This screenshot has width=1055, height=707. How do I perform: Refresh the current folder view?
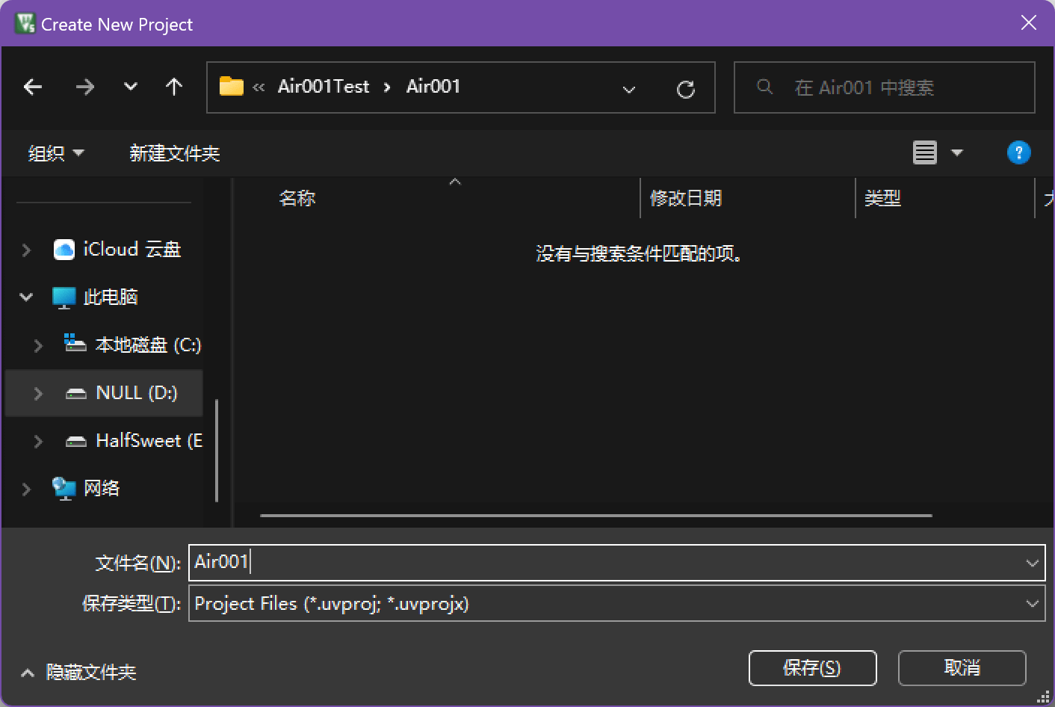click(x=685, y=90)
